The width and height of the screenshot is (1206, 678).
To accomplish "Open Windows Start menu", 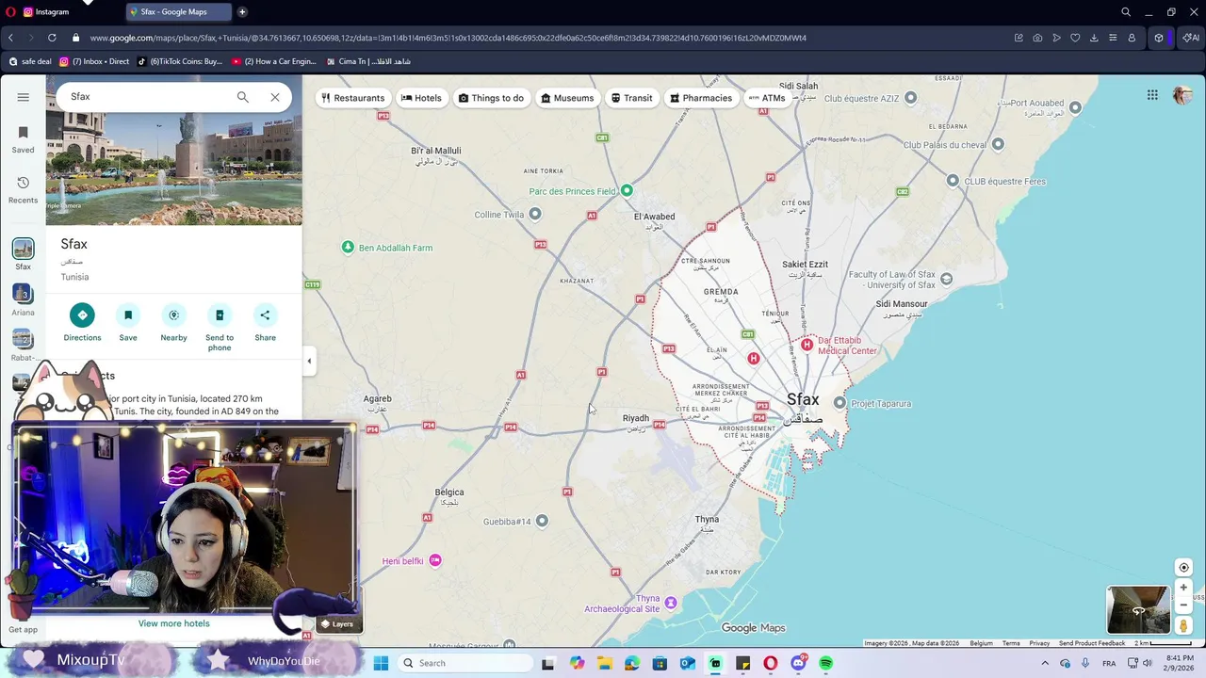I will (381, 663).
